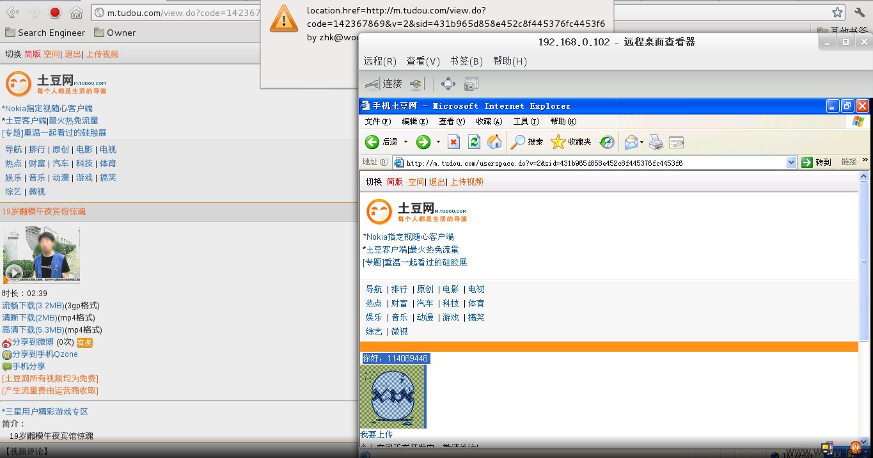Click 上传视频 link in Chrome page
The width and height of the screenshot is (873, 458).
pyautogui.click(x=102, y=54)
